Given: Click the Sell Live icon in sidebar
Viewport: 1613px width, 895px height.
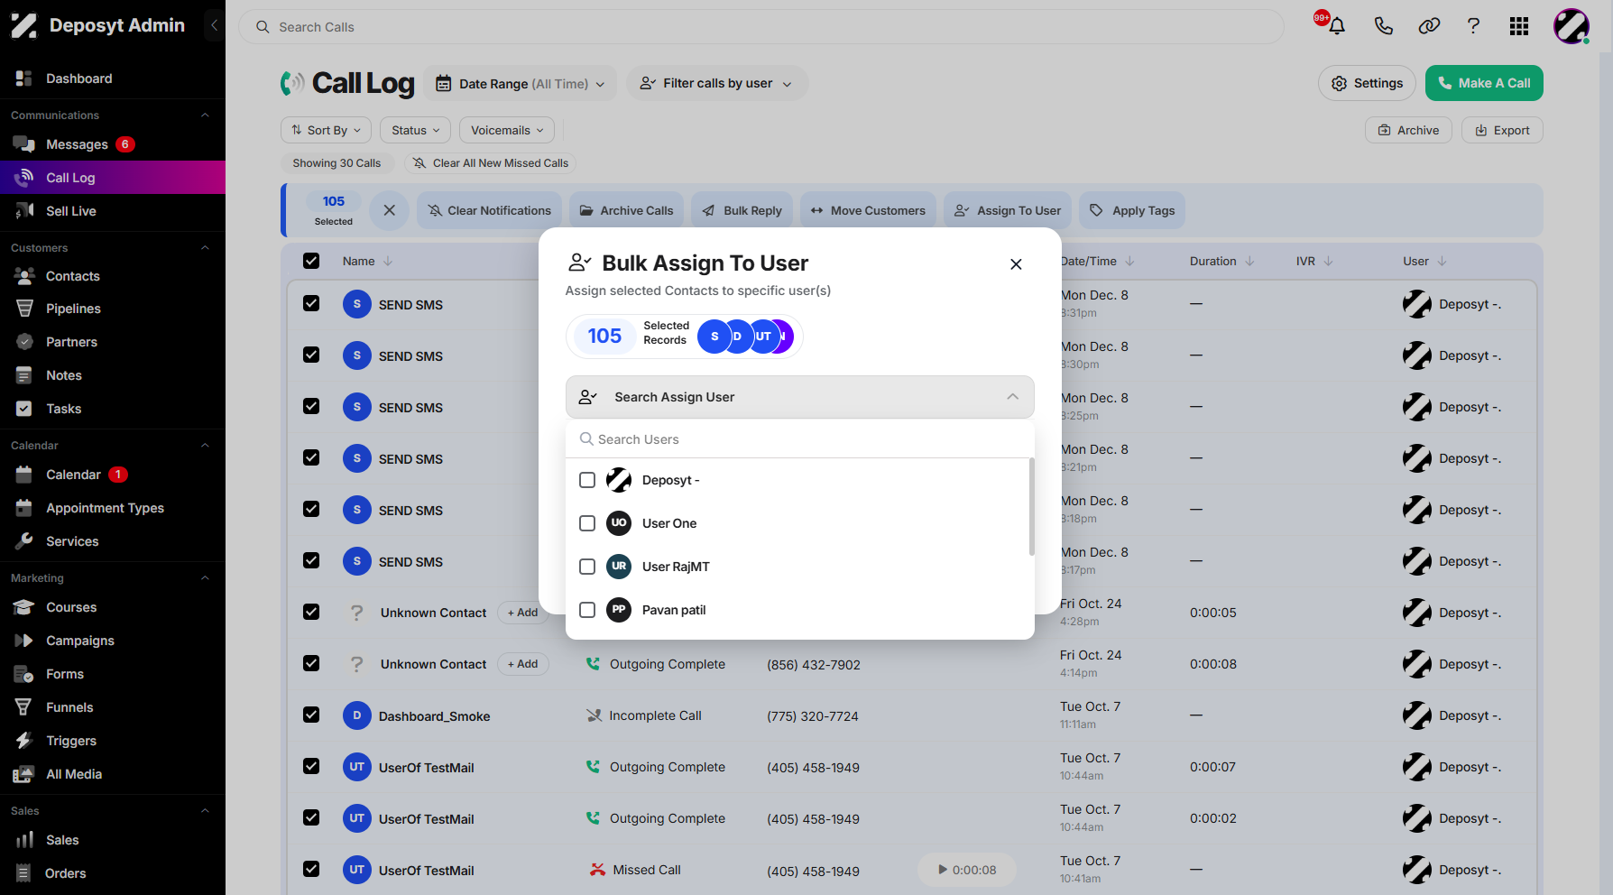Looking at the screenshot, I should pyautogui.click(x=24, y=211).
